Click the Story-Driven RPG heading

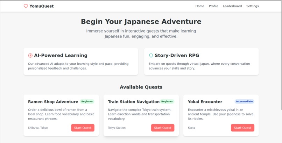(177, 55)
